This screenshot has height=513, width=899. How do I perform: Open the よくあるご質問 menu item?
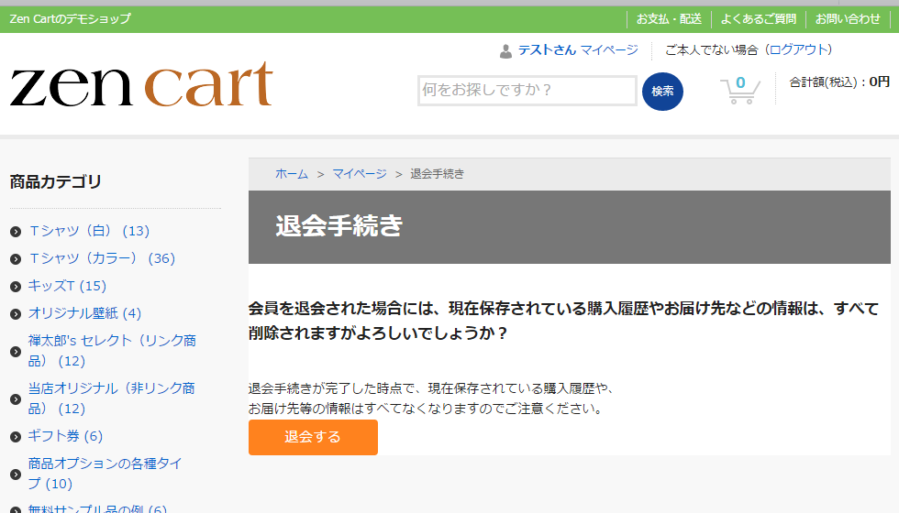[758, 18]
